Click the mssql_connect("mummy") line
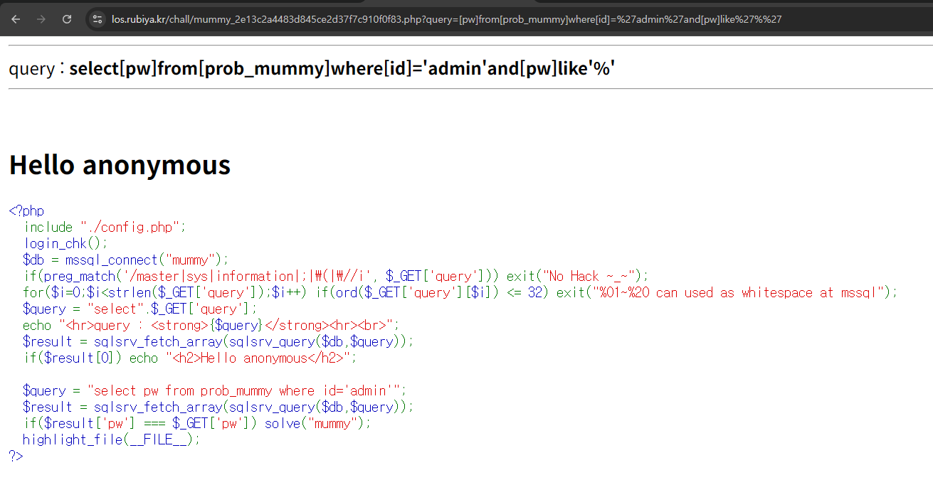This screenshot has width=933, height=480. pyautogui.click(x=125, y=260)
